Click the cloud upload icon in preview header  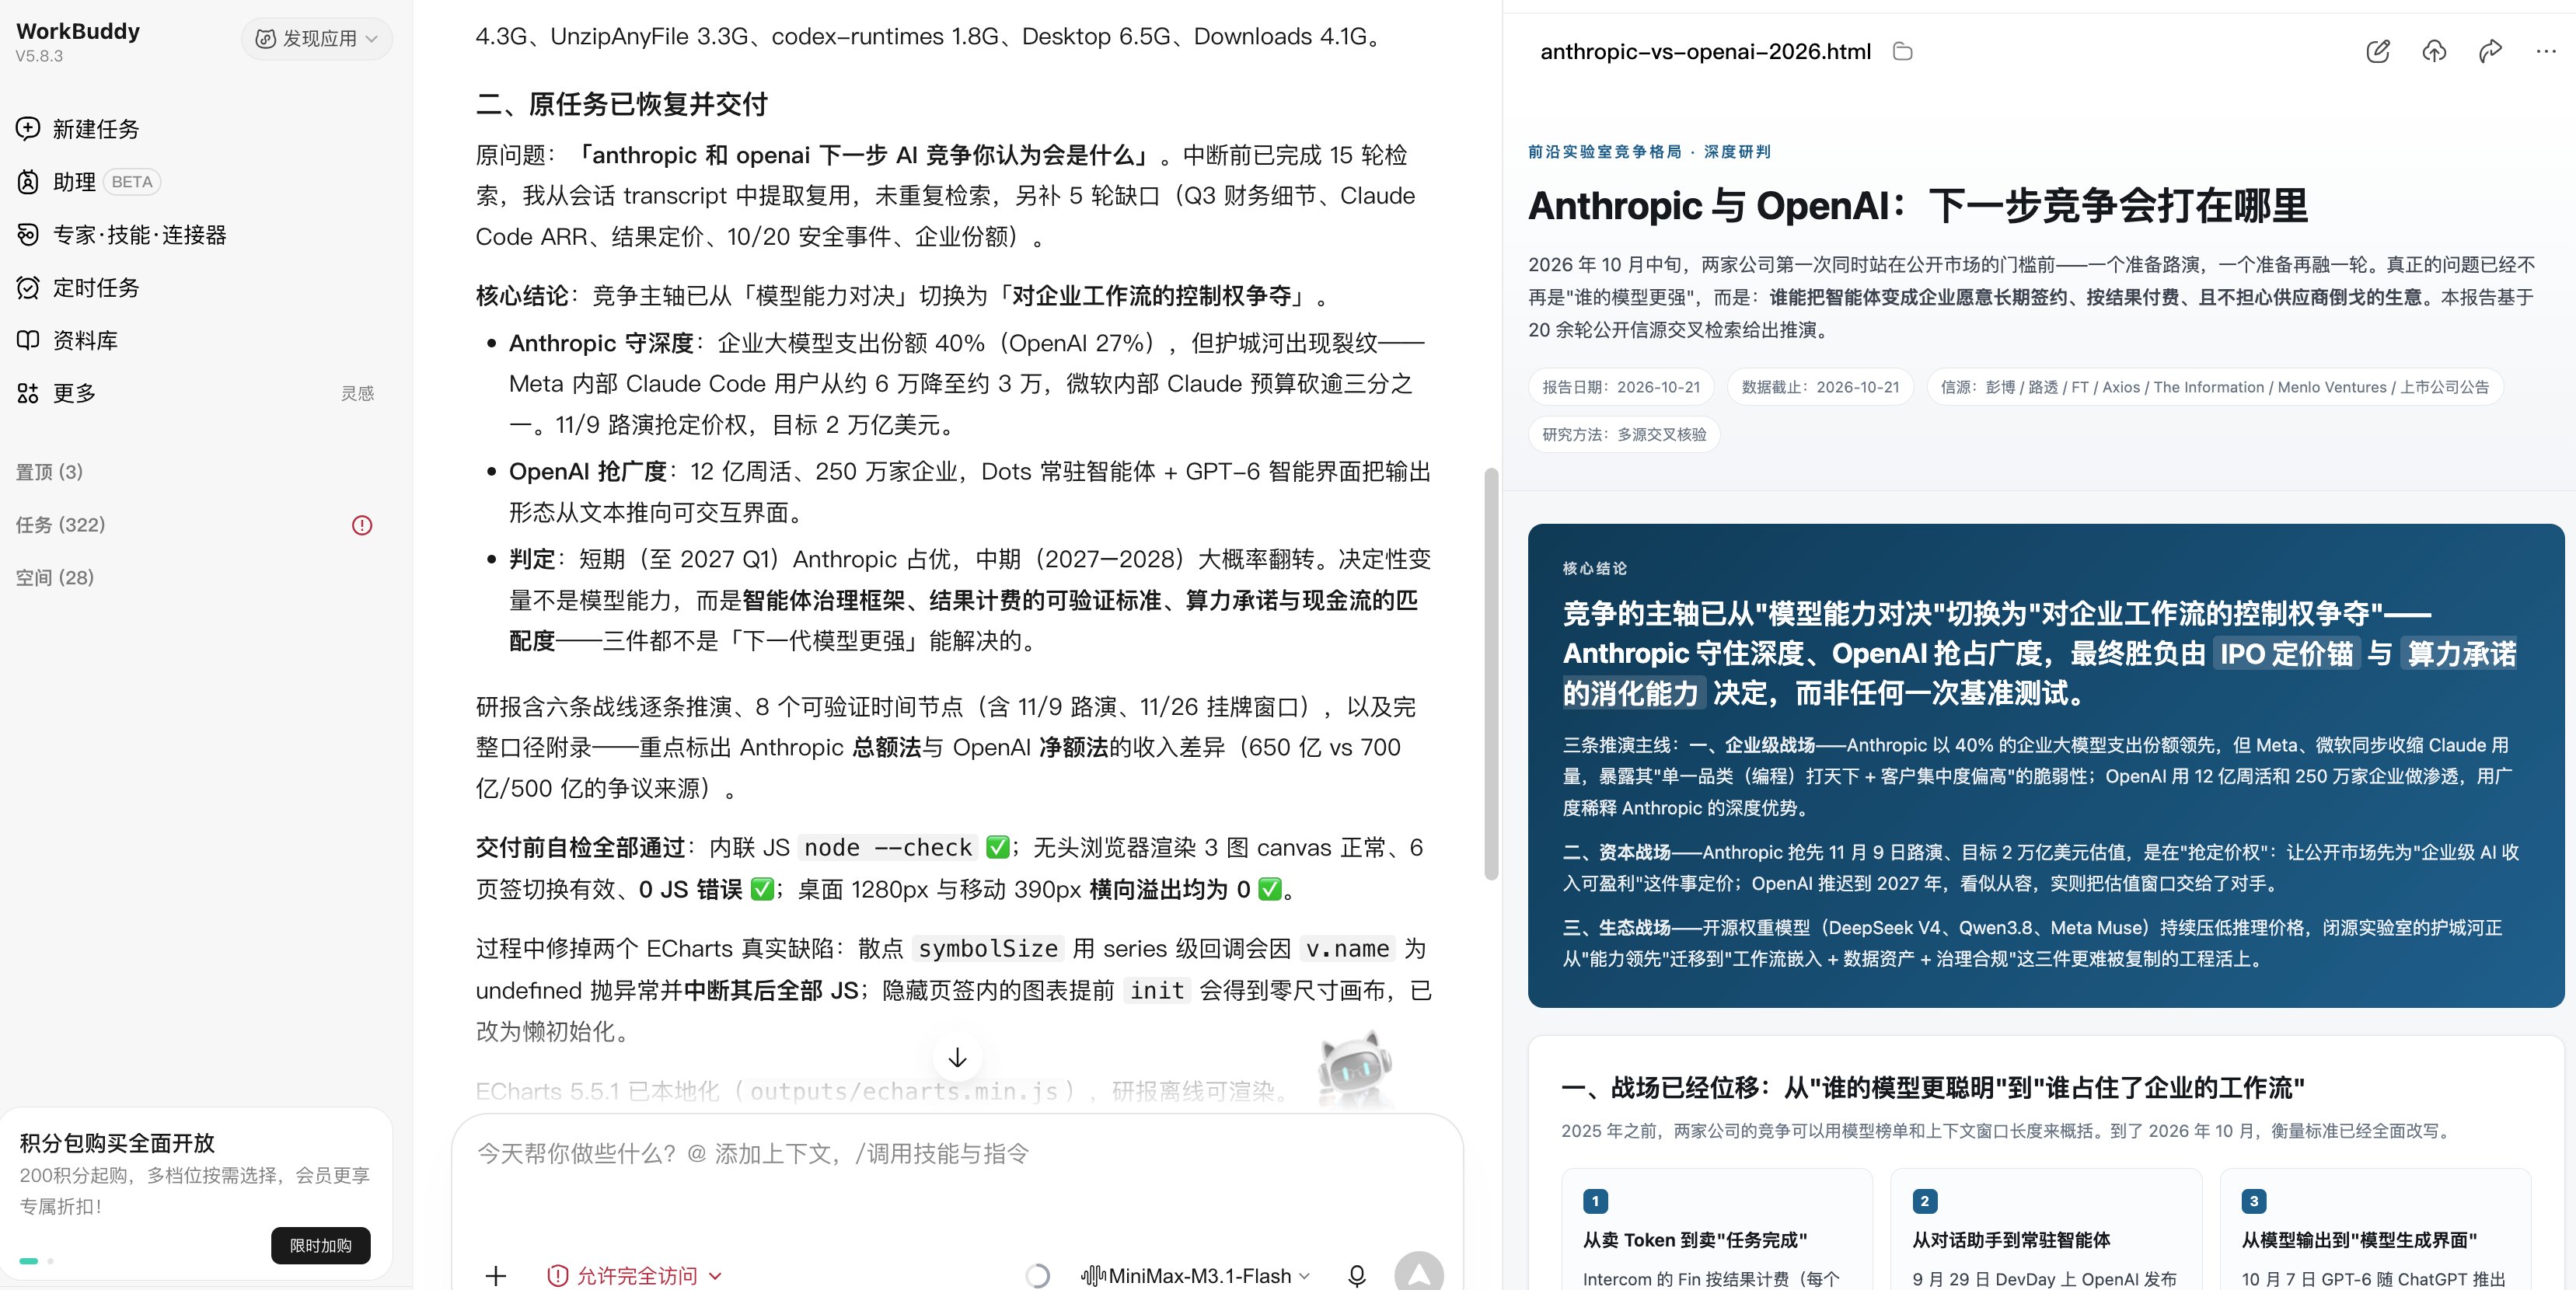tap(2434, 51)
